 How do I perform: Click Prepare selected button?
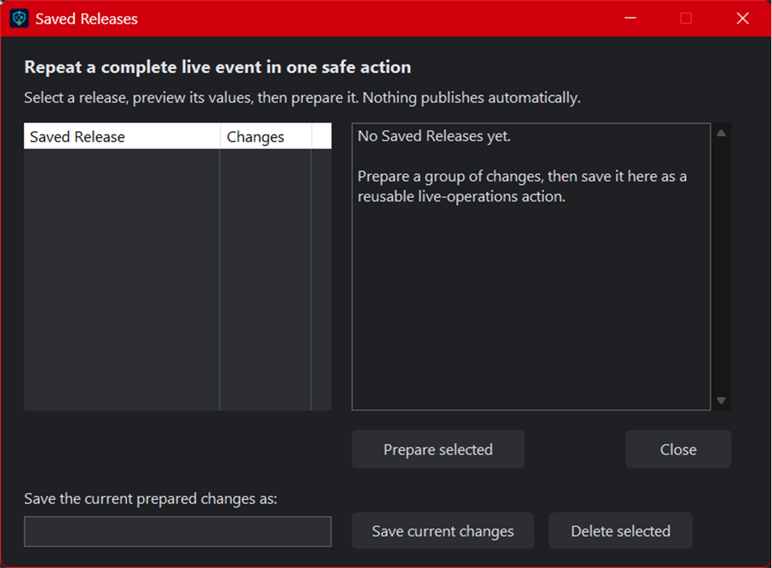click(x=438, y=449)
